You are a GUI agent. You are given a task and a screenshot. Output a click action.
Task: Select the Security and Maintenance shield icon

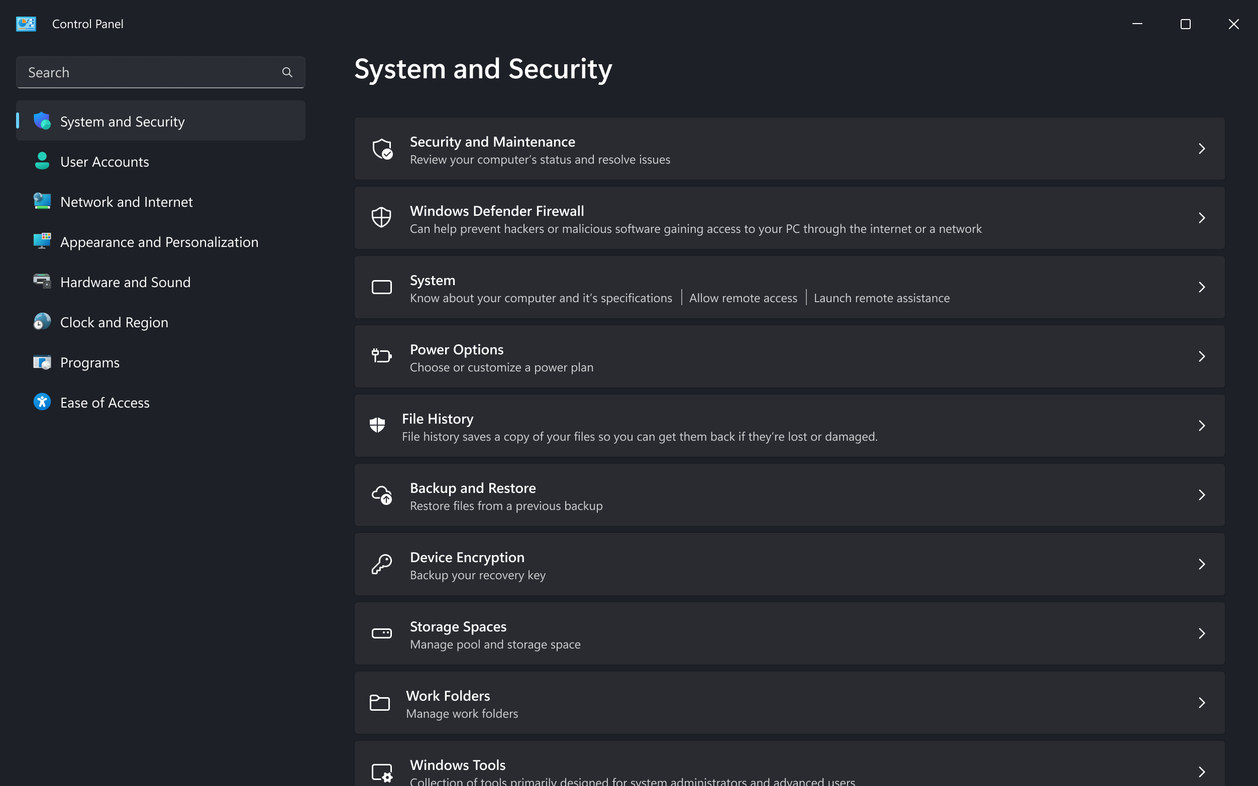[381, 149]
